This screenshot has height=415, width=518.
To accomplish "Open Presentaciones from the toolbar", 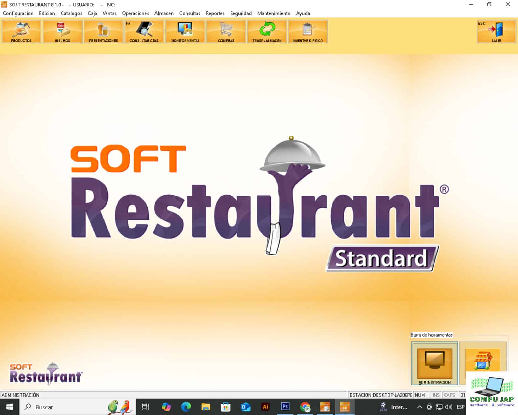I will point(103,31).
